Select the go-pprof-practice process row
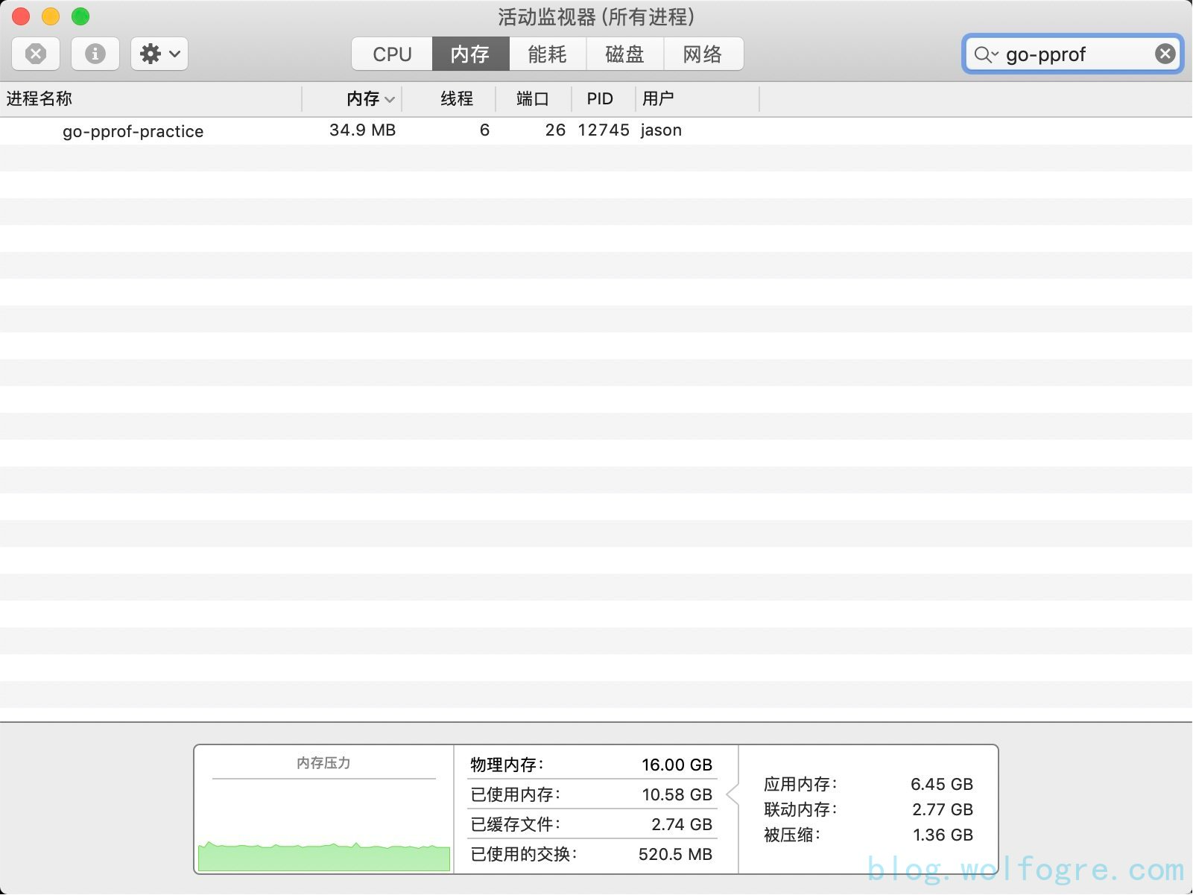1193x895 pixels. [133, 131]
